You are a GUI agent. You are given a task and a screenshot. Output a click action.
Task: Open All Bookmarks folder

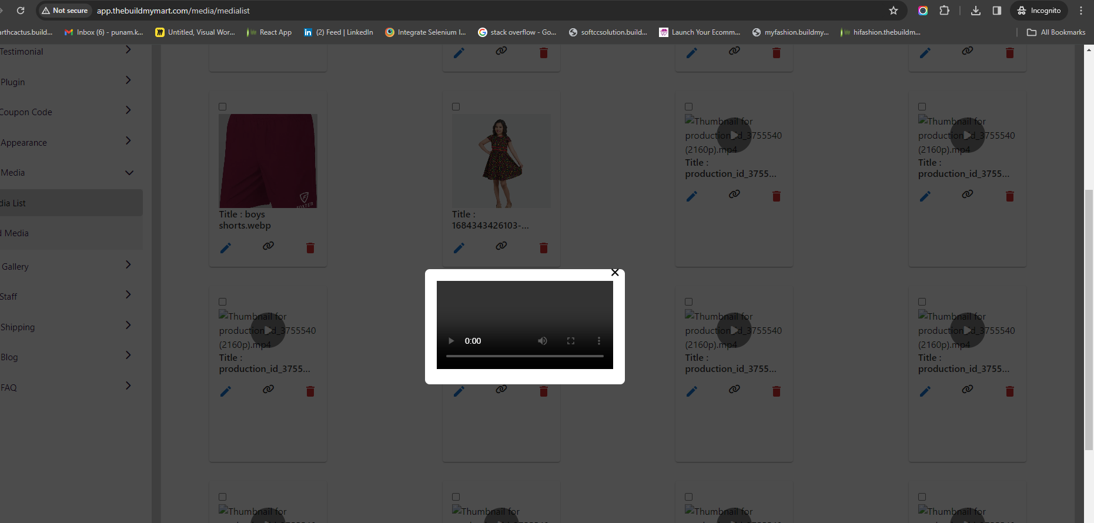1056,32
